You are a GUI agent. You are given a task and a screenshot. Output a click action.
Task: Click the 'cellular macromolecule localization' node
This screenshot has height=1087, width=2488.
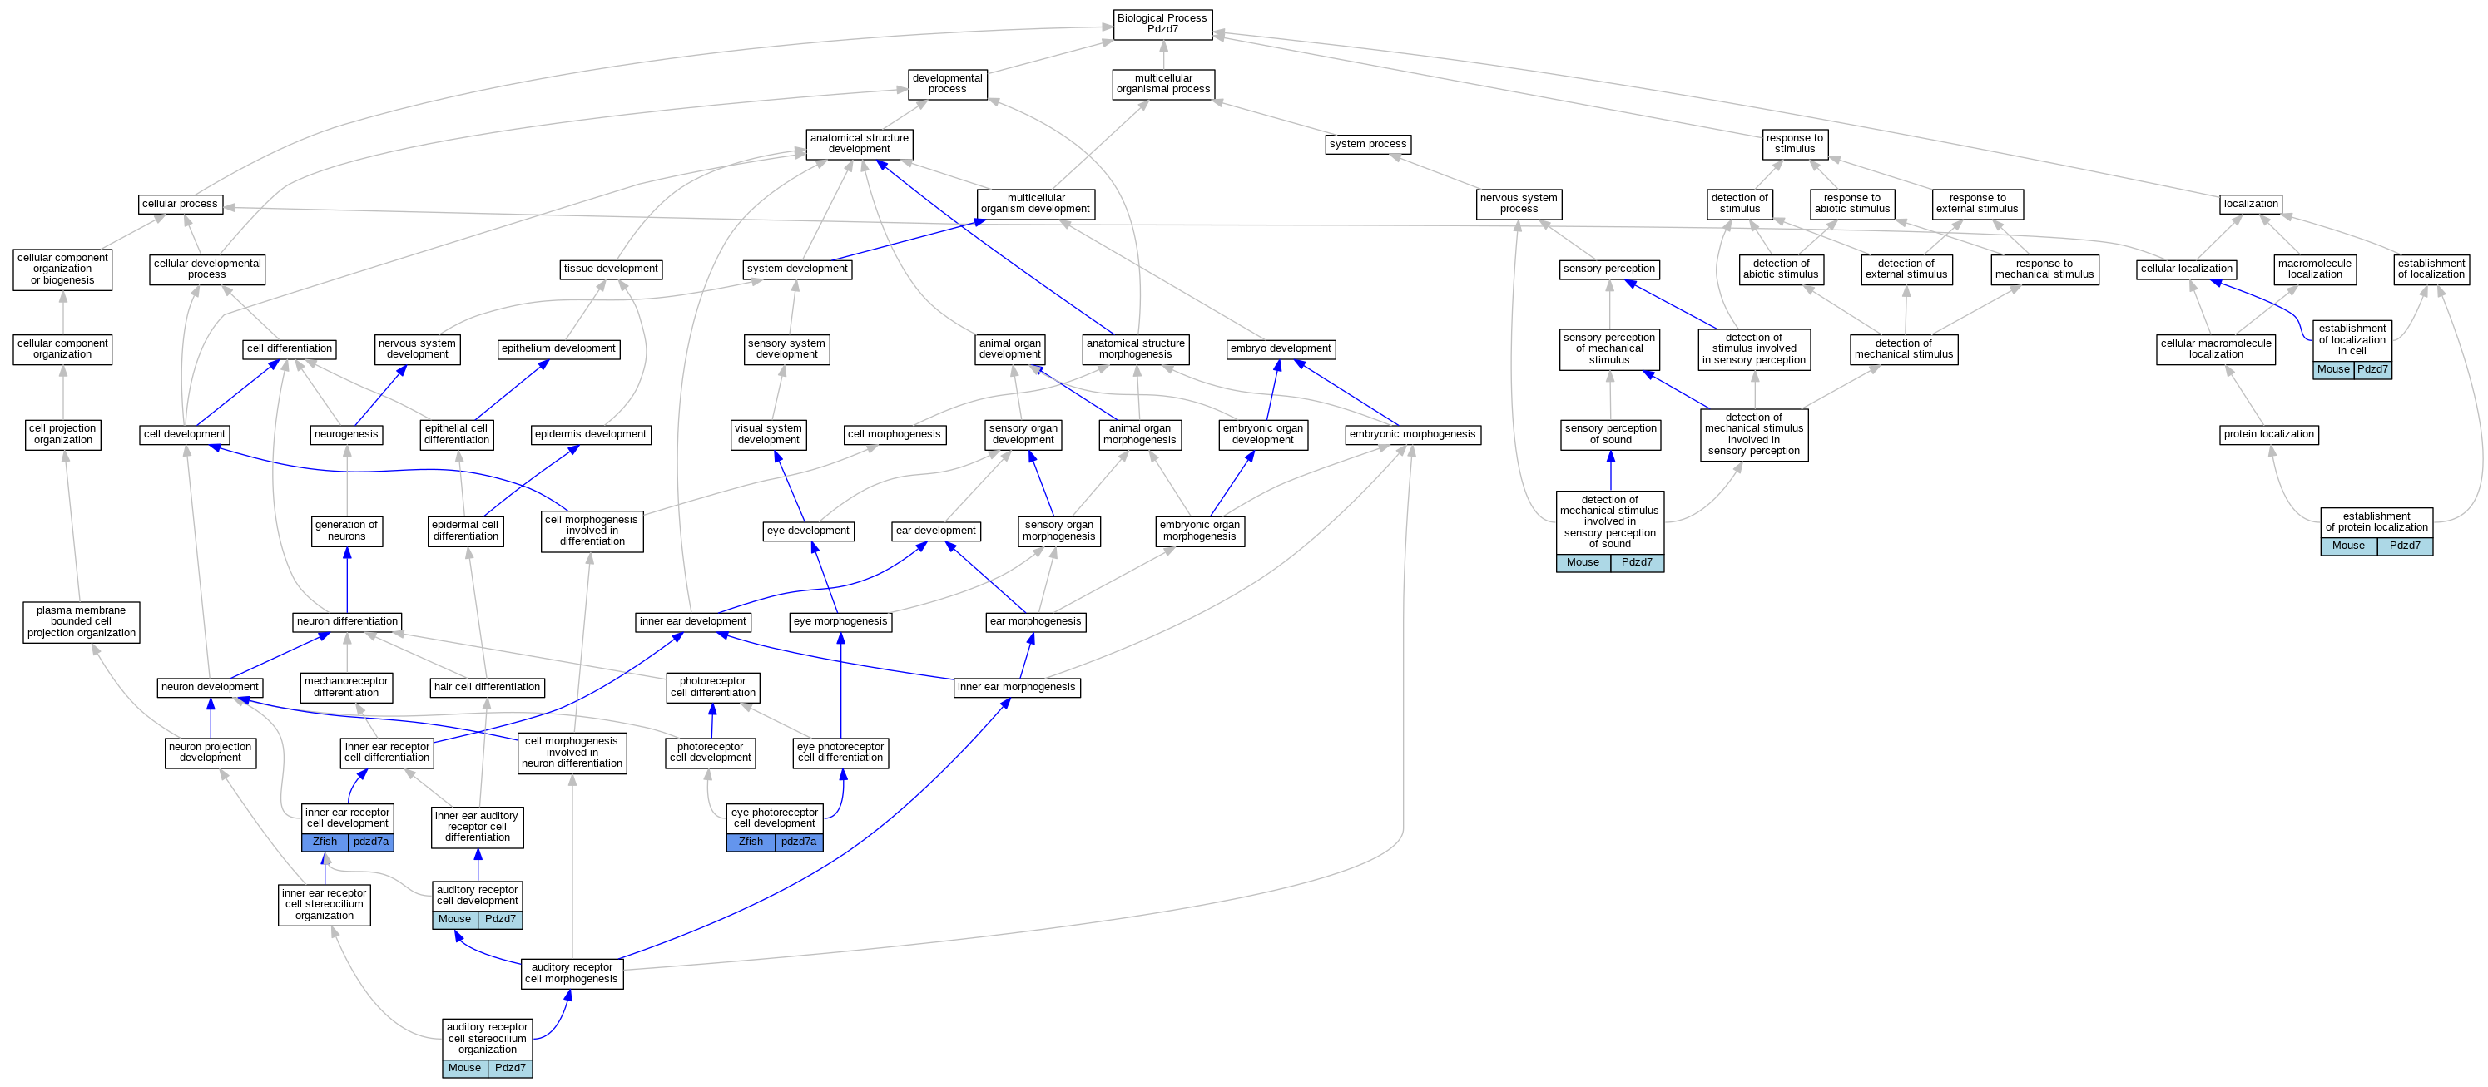coord(2216,348)
